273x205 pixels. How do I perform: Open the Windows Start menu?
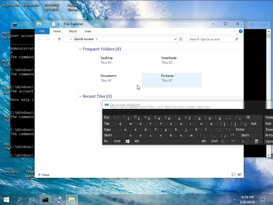pos(6,200)
